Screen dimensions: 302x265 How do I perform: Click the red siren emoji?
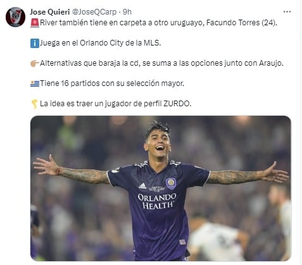tap(35, 23)
